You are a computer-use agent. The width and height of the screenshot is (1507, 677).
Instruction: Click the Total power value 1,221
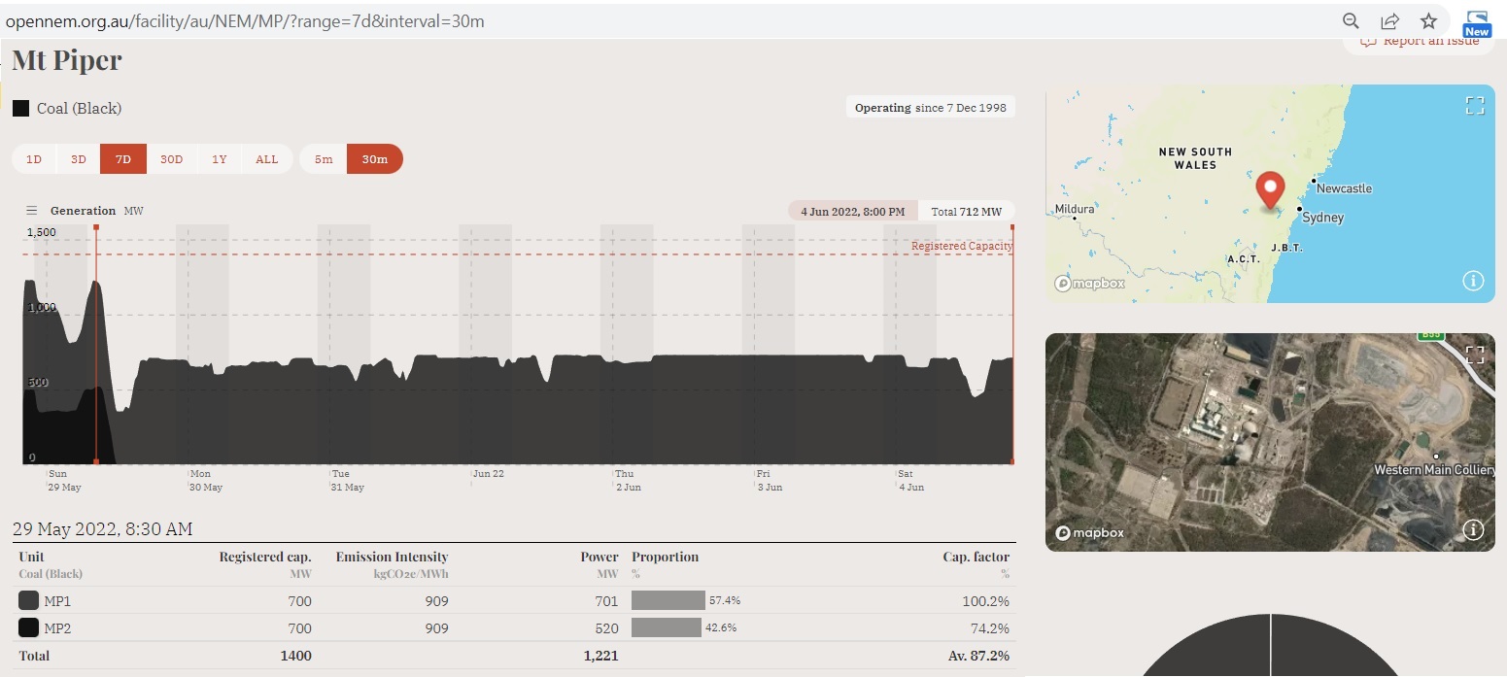click(600, 656)
